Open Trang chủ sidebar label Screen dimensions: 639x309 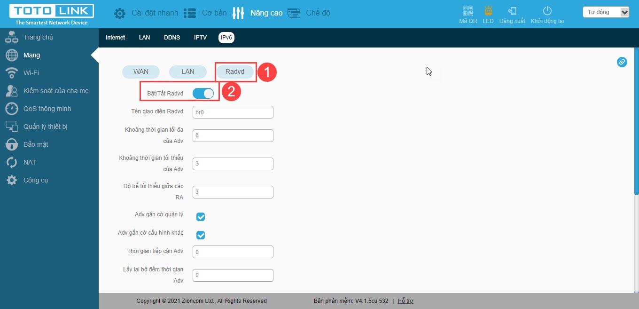click(x=38, y=37)
